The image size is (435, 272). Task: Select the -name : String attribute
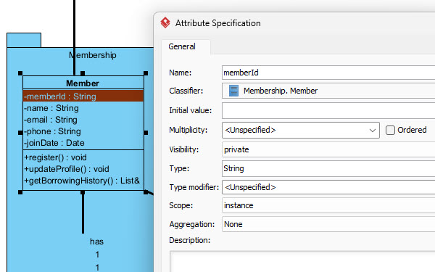(x=51, y=108)
